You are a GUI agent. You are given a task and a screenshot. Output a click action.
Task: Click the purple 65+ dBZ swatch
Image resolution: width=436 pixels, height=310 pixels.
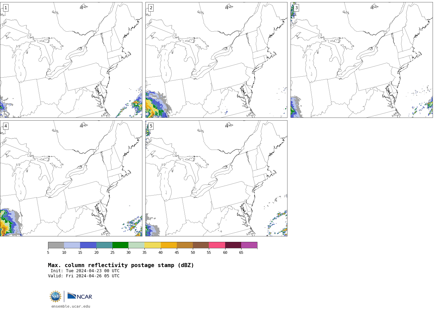pyautogui.click(x=249, y=245)
